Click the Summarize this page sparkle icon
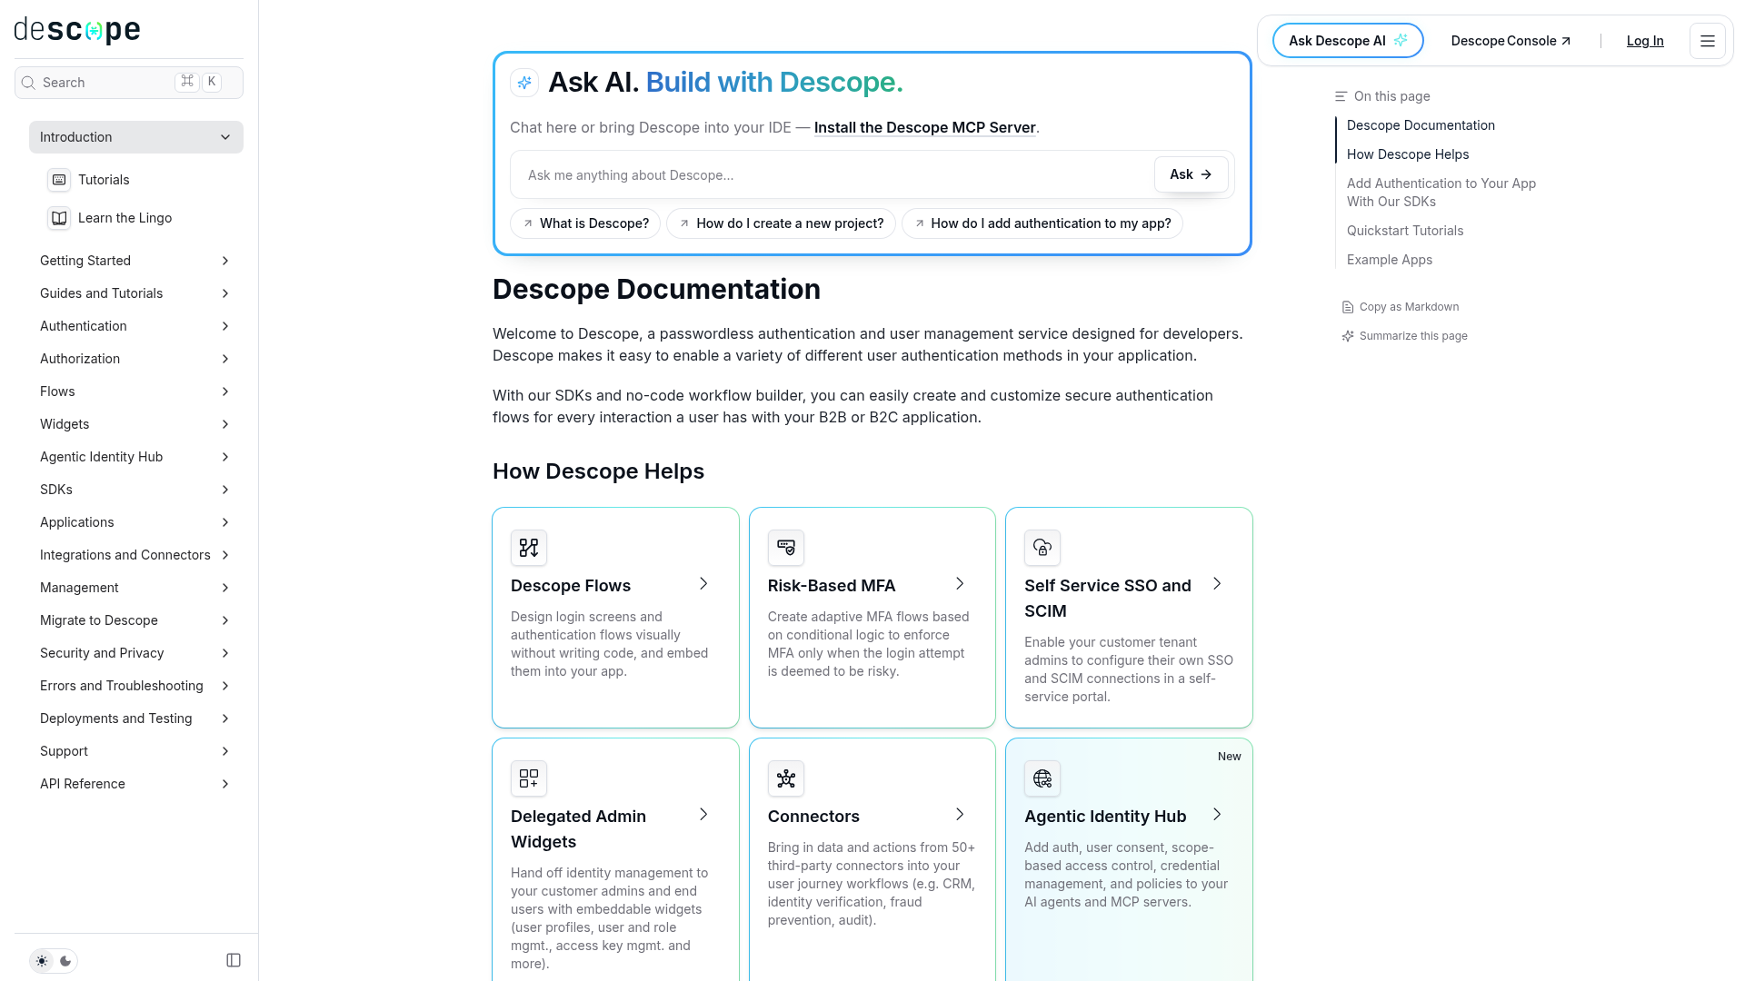Viewport: 1745px width, 981px height. [x=1348, y=336]
